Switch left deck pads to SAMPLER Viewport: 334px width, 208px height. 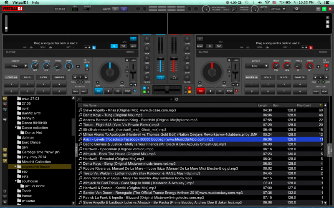[x=59, y=77]
